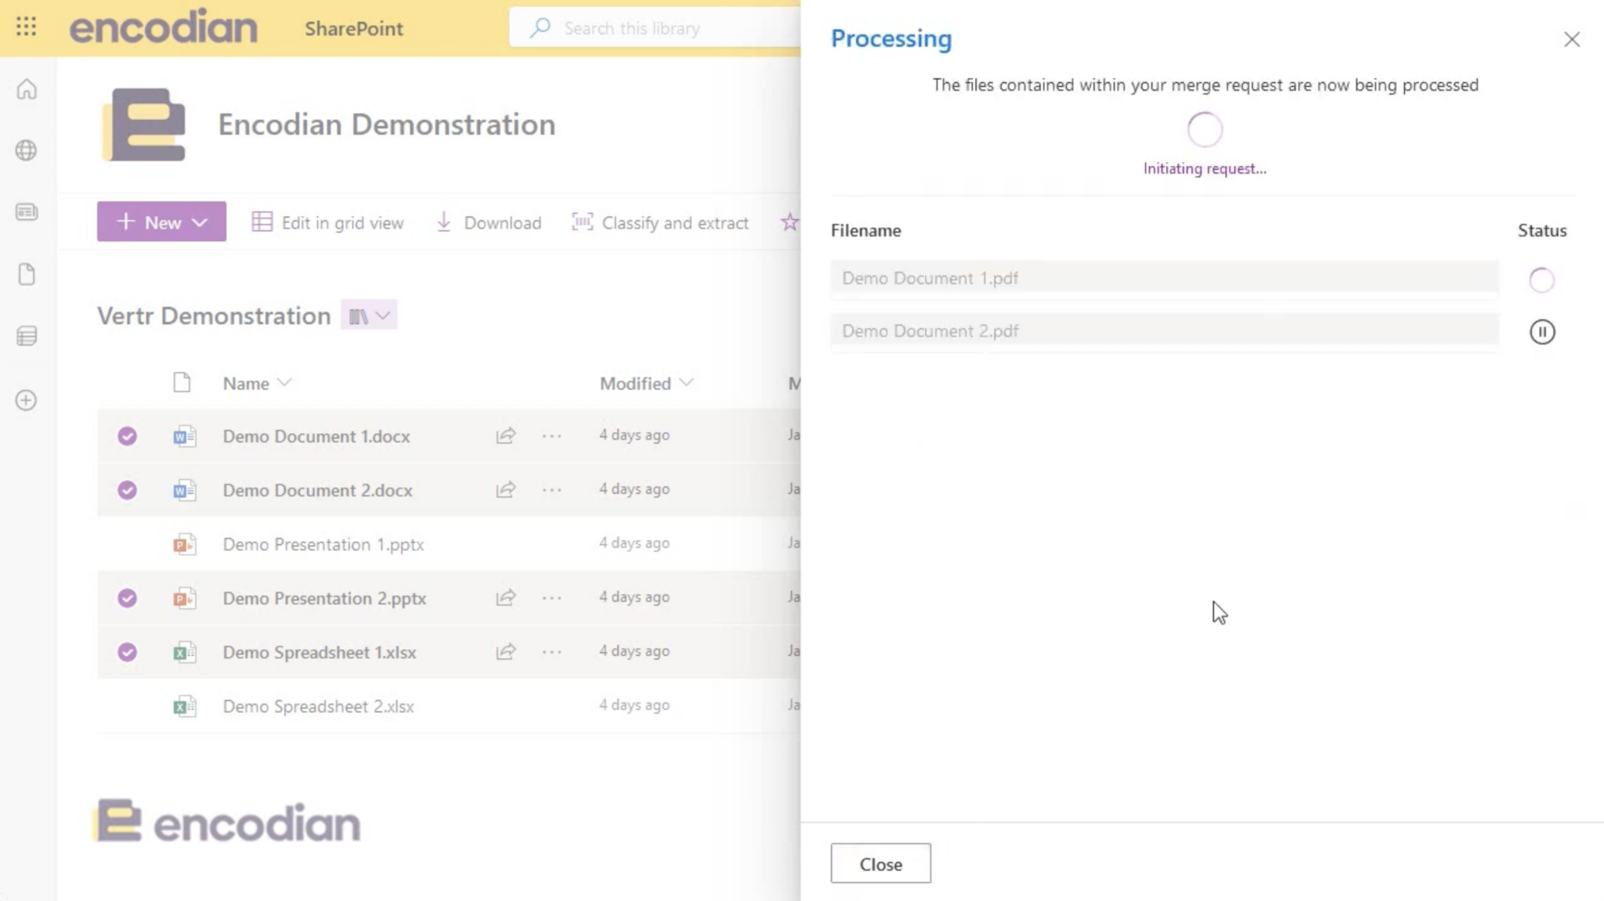Viewport: 1604px width, 901px height.
Task: Open the news feed icon in left rail
Action: (x=27, y=212)
